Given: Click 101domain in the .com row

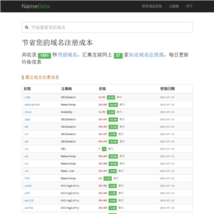Looking at the screenshot, I should pos(68,97).
